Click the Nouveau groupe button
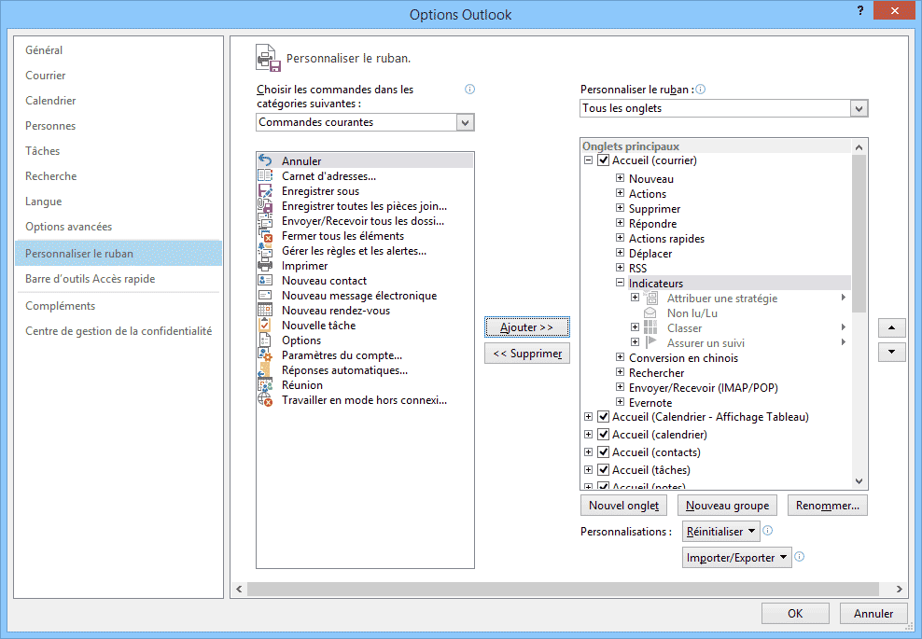 click(727, 506)
